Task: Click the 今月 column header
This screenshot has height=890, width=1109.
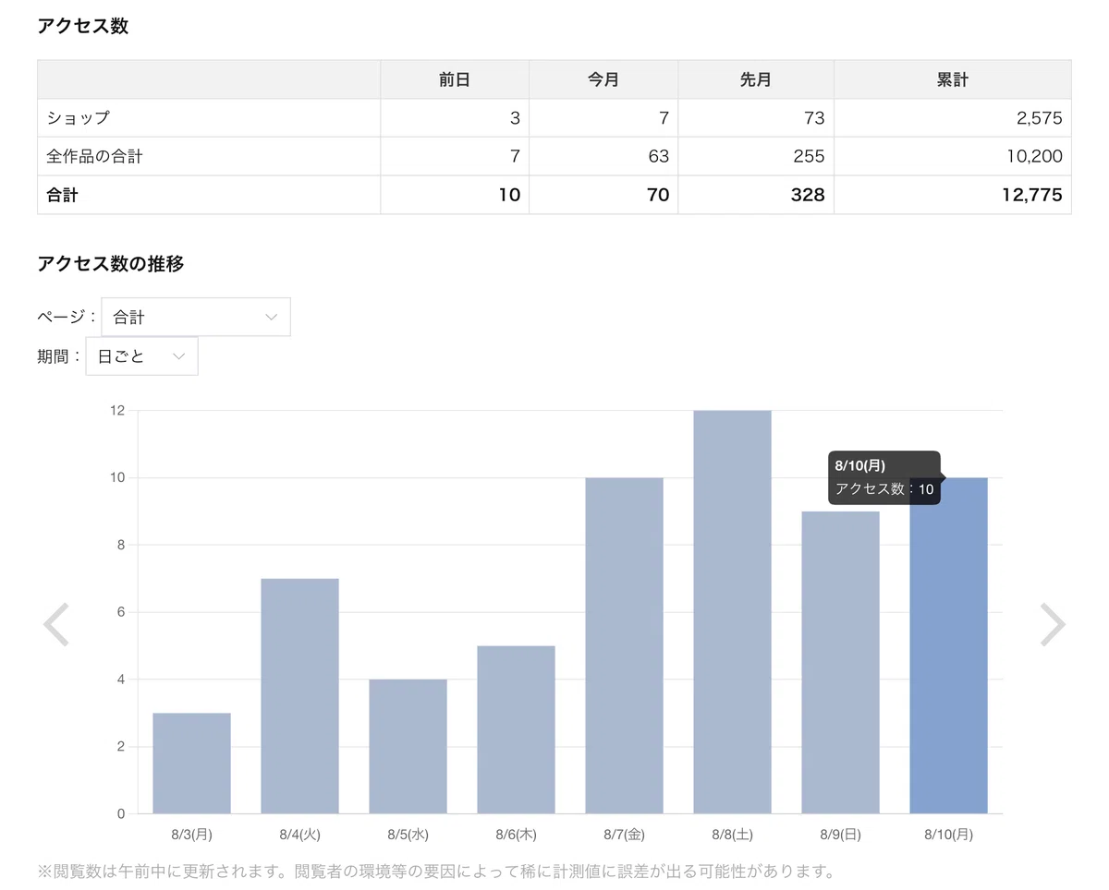Action: click(x=603, y=80)
